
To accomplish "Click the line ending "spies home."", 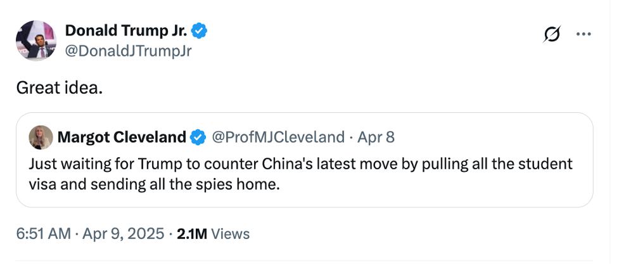I will [x=153, y=184].
